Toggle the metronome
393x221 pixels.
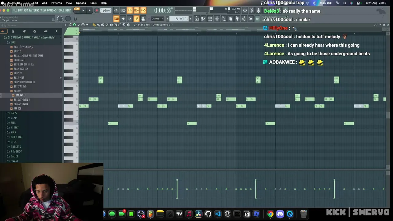pyautogui.click(x=116, y=10)
